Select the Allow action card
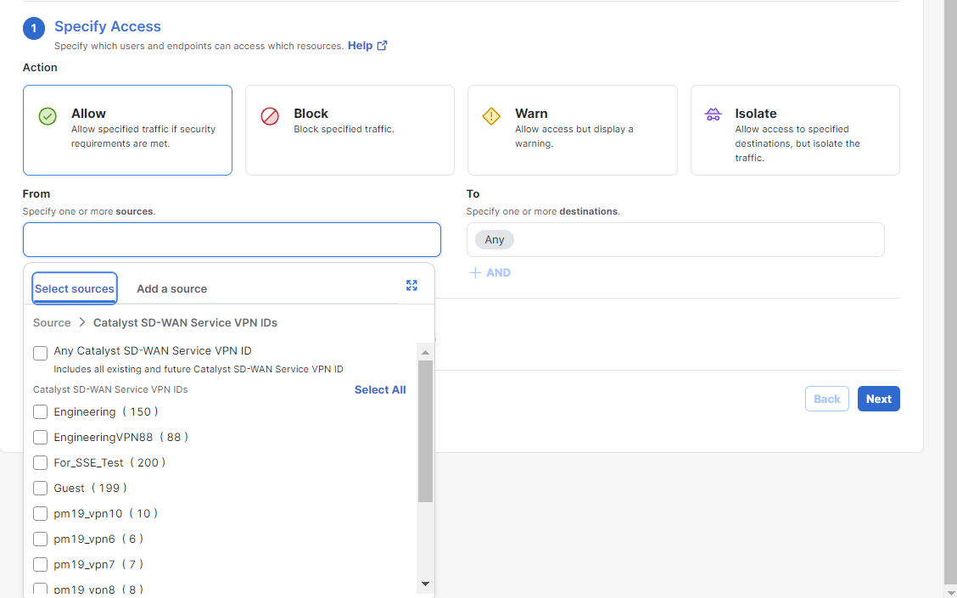 click(127, 130)
